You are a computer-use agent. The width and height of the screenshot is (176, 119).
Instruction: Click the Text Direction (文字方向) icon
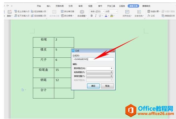[x=139, y=12]
